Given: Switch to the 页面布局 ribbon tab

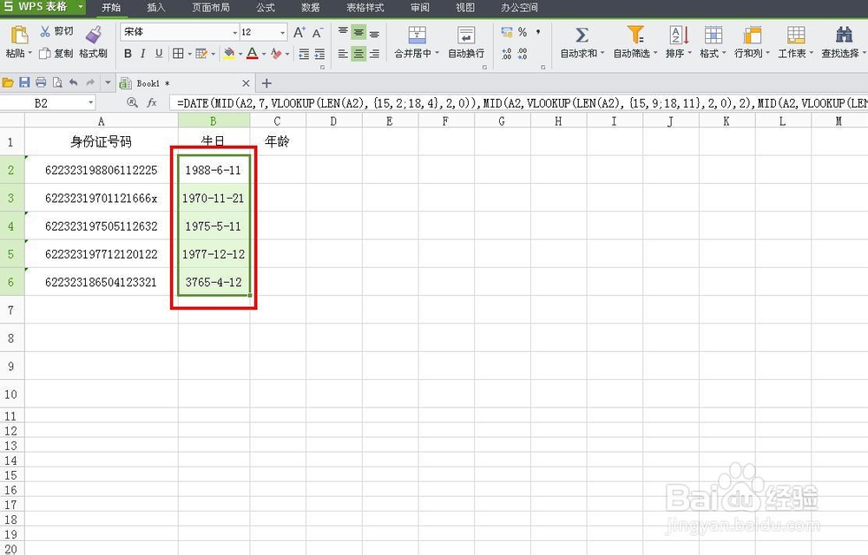Looking at the screenshot, I should (x=210, y=7).
